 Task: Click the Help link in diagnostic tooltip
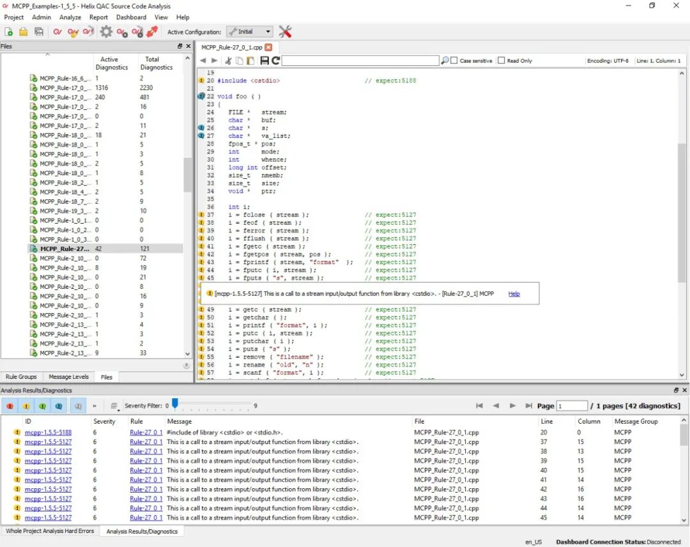point(514,293)
